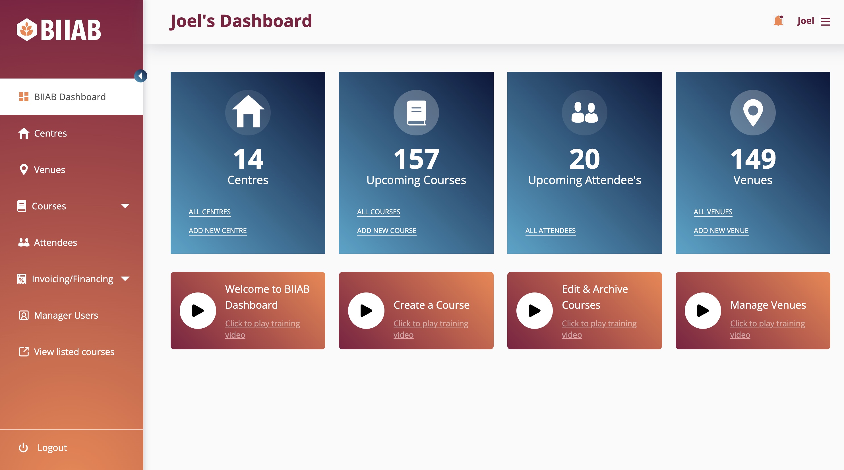844x470 pixels.
Task: Click the Invoicing/Financing receipt icon
Action: (22, 279)
